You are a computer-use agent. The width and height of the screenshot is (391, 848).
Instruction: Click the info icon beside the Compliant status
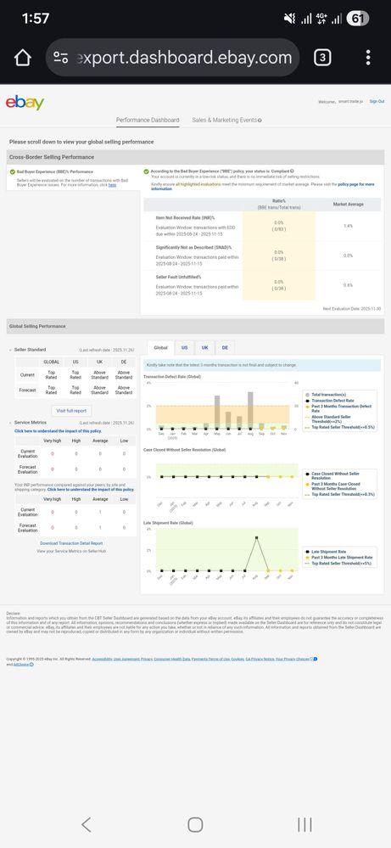pos(292,171)
